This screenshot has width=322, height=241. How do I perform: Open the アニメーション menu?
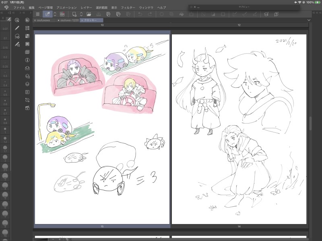point(66,8)
